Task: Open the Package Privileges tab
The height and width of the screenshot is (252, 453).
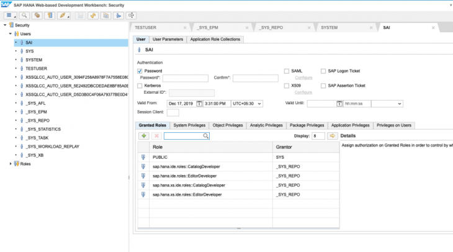Action: (x=307, y=125)
